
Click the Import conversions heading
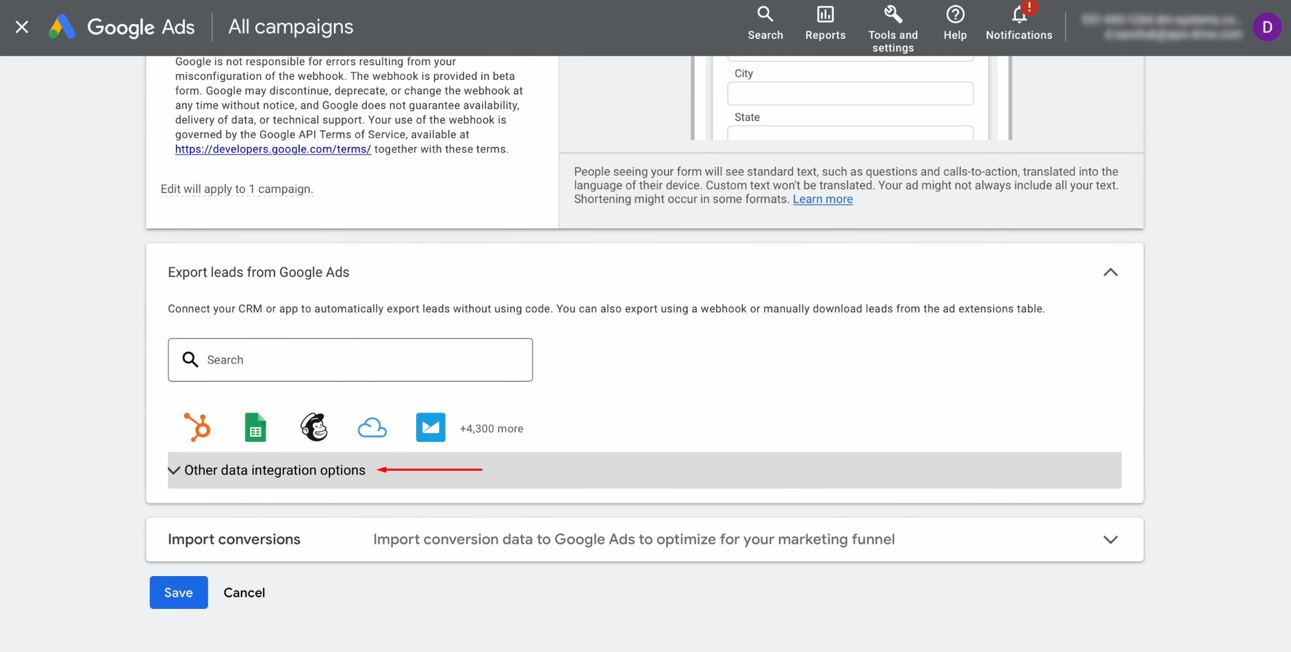pos(234,540)
